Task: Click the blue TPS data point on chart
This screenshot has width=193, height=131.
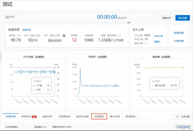Action: 55,72
